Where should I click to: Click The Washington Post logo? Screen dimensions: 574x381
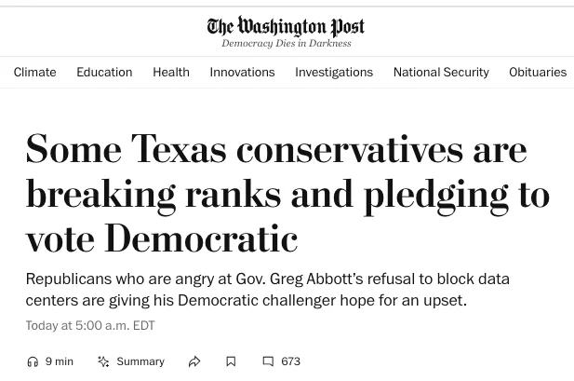coord(286,26)
